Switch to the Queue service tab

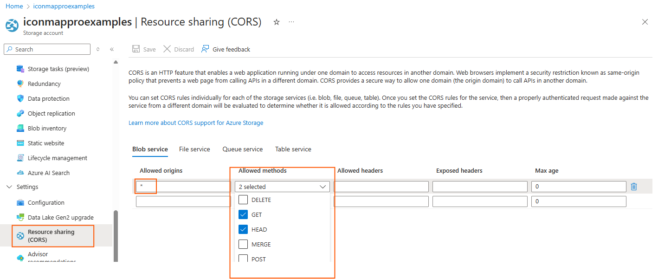pos(242,149)
